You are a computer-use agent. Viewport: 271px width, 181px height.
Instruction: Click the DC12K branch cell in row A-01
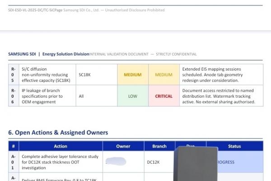(154, 162)
